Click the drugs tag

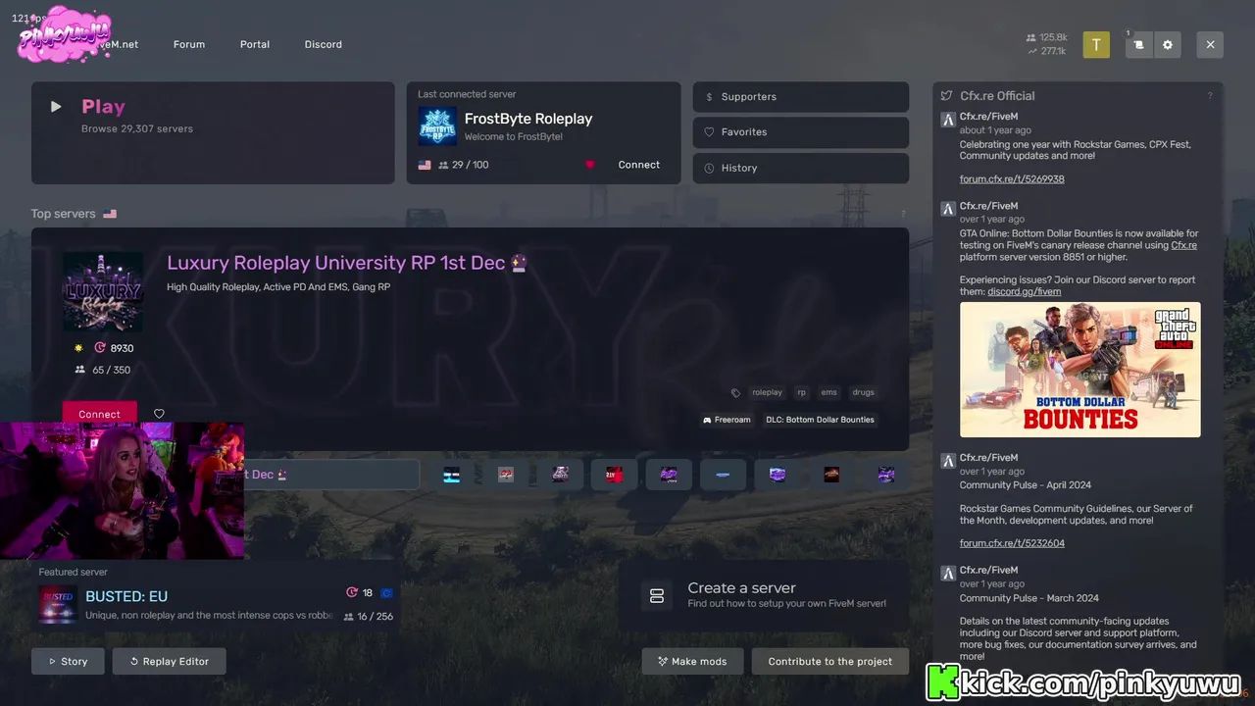[863, 392]
